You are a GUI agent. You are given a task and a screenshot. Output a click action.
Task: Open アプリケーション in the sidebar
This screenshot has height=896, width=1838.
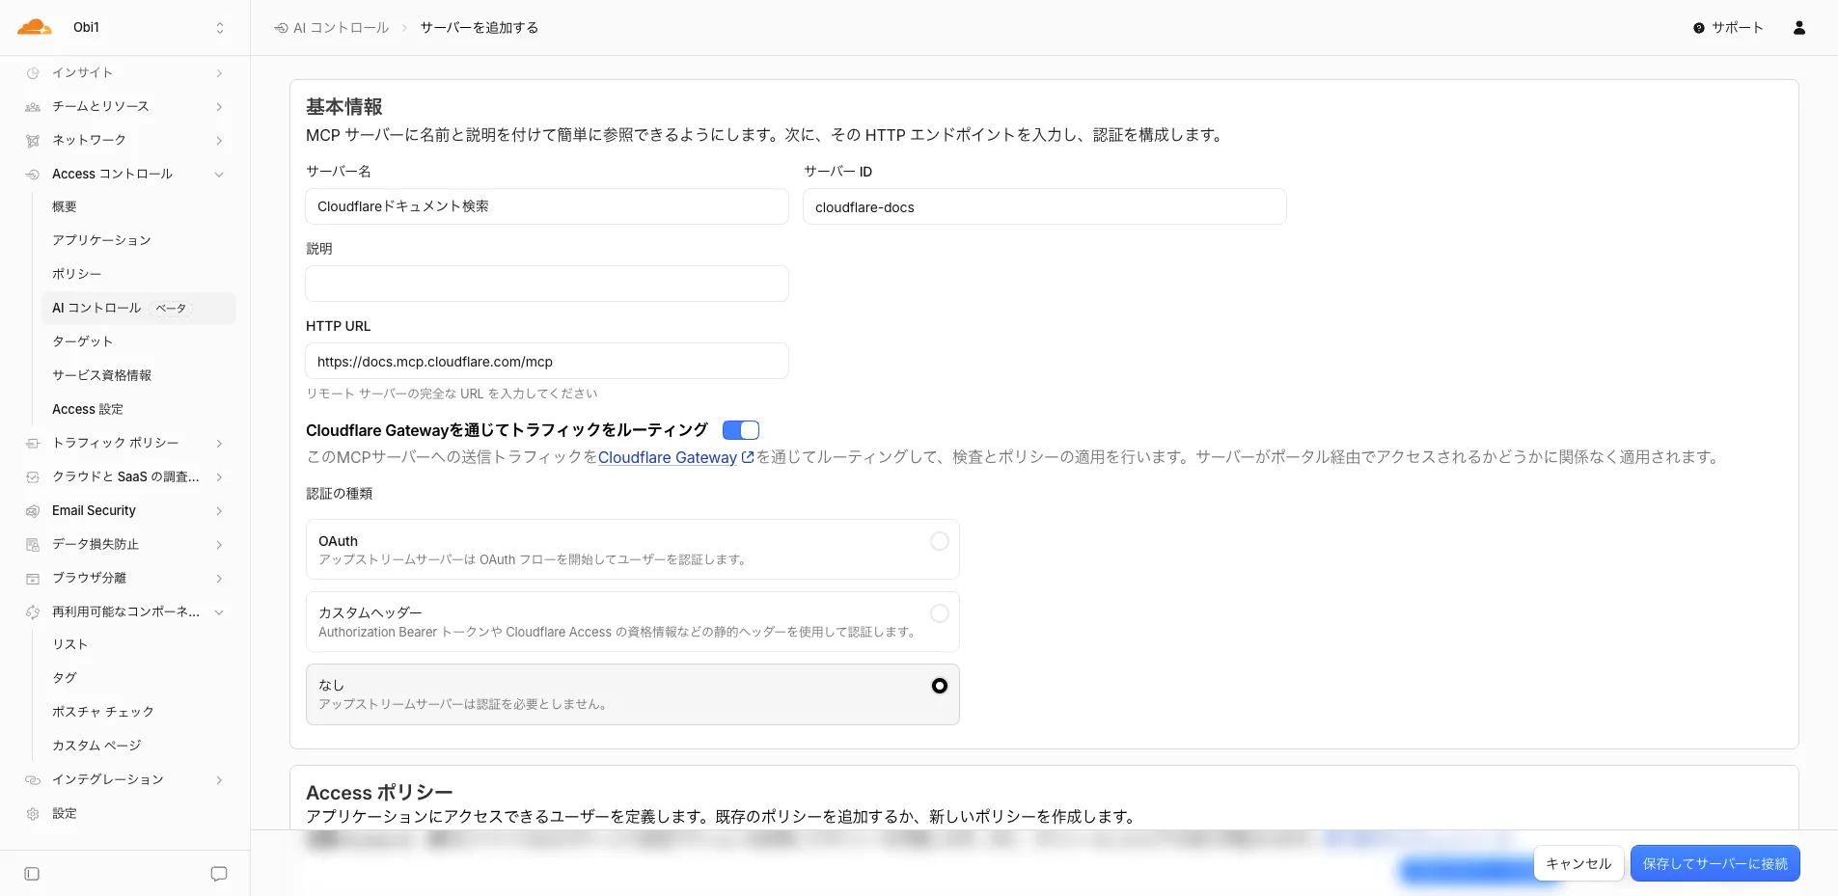coord(101,240)
